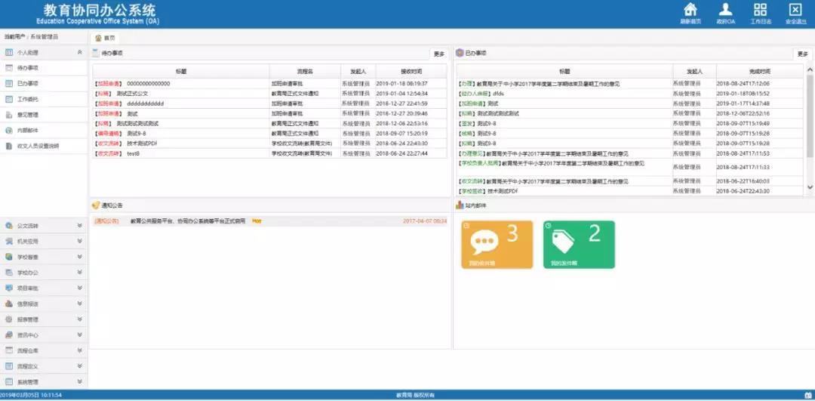Click the 项目审批 monitor icon
The width and height of the screenshot is (815, 401).
point(9,288)
